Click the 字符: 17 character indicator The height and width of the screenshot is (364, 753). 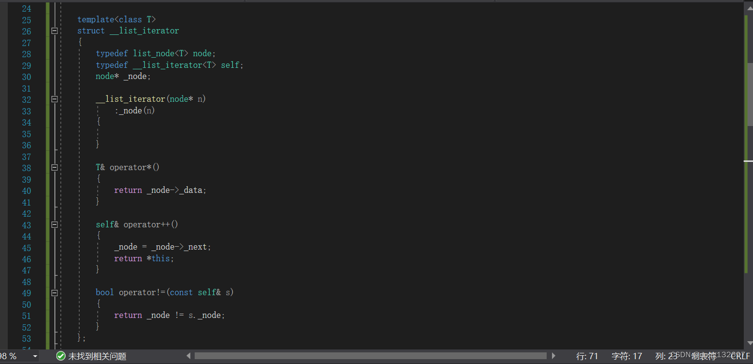point(627,356)
